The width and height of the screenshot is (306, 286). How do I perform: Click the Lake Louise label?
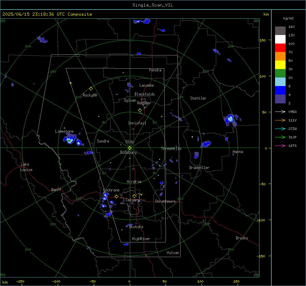tap(26, 167)
